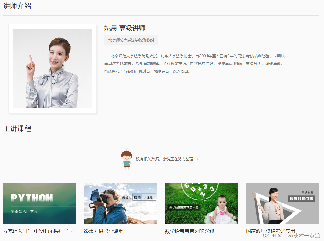Open the 影想力摄影小课堂 course title link

pos(104,231)
